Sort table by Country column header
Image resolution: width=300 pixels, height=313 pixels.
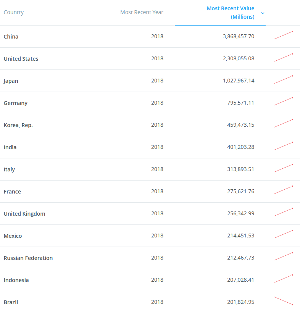(x=14, y=12)
